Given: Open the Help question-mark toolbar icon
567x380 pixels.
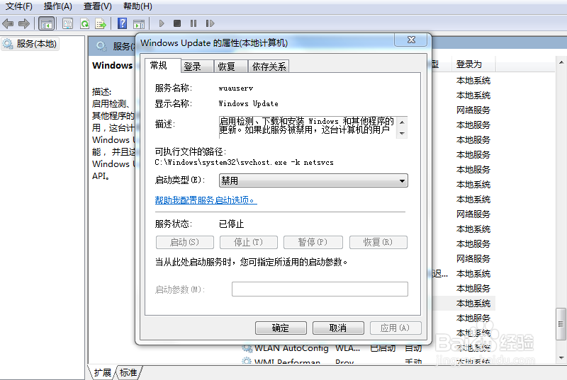Looking at the screenshot, I should click(123, 23).
